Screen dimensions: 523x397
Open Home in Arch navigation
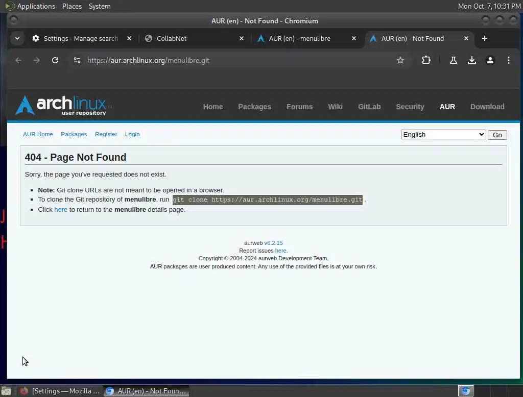point(213,107)
